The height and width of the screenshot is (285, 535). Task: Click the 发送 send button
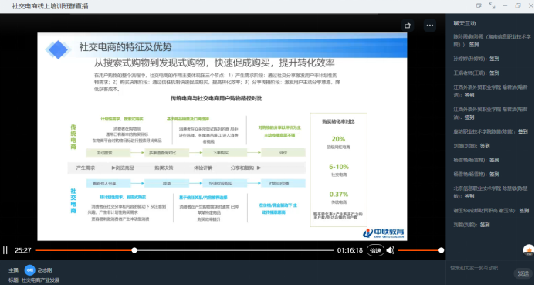tap(523, 273)
